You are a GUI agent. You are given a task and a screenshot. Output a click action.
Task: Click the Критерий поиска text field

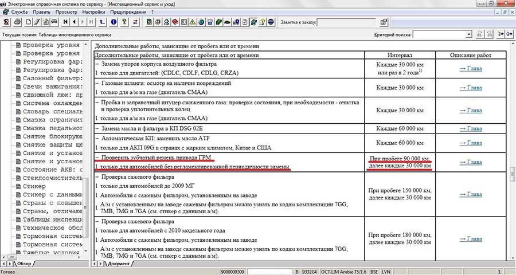click(x=439, y=34)
